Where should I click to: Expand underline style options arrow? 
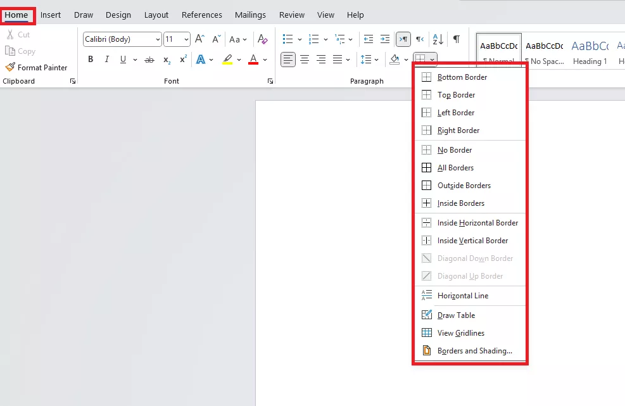135,60
